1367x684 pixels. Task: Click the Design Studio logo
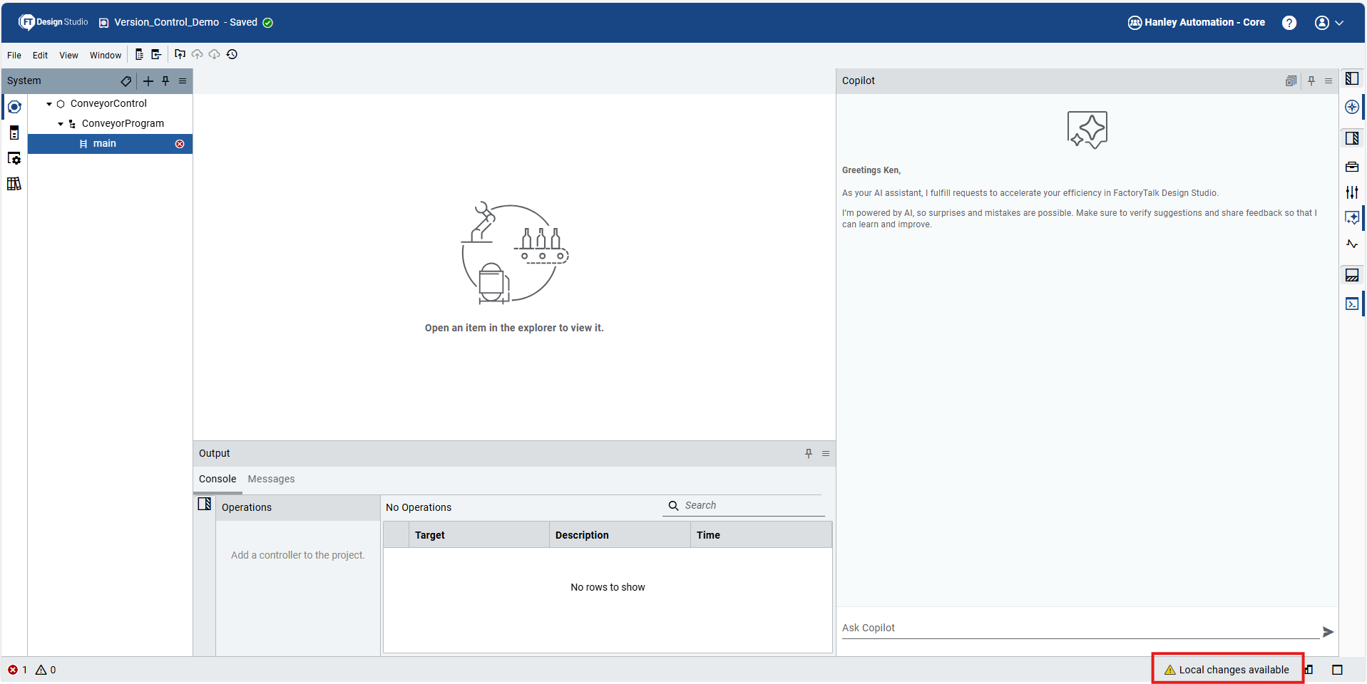pos(53,22)
